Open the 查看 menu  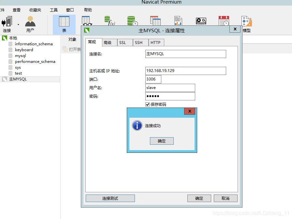coord(17,10)
